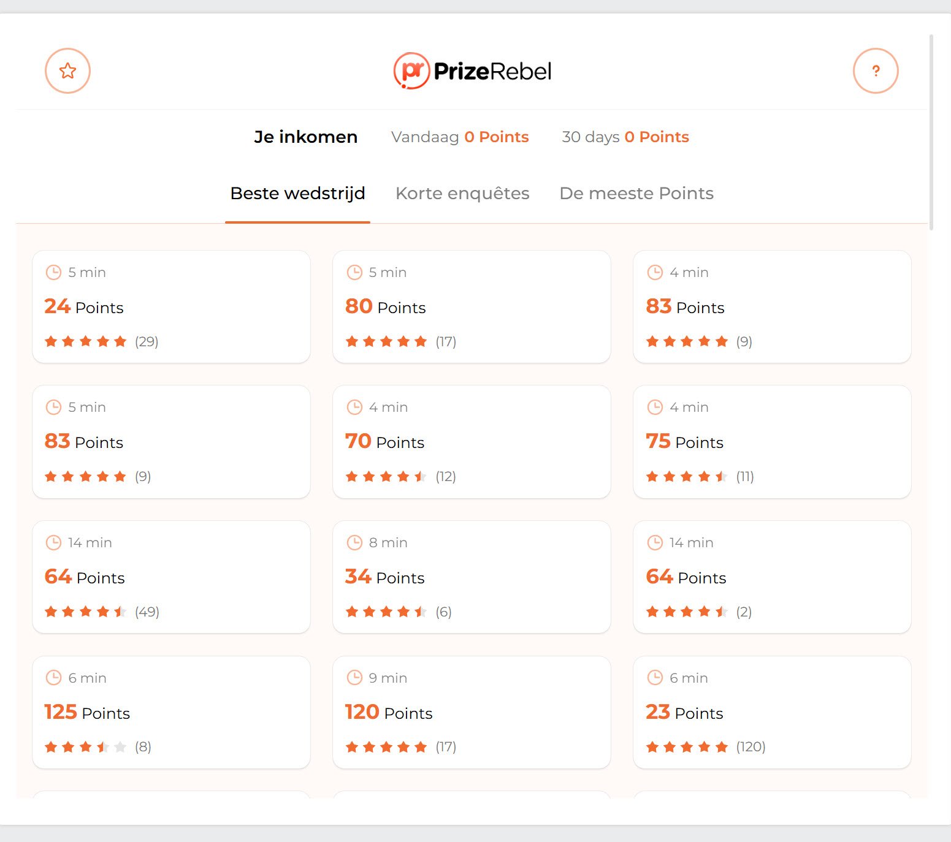Click the clock icon on 120 Points survey
The height and width of the screenshot is (842, 951).
[354, 678]
